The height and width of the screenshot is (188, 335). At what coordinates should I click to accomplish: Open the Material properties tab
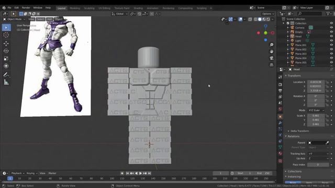281,153
